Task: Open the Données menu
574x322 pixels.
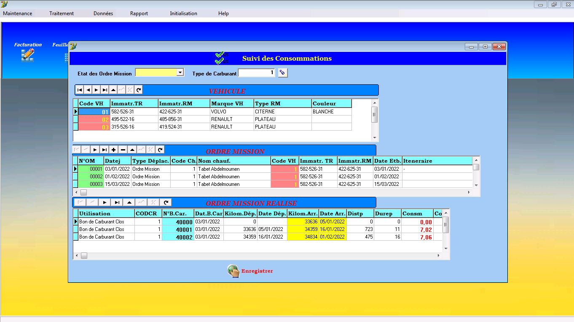Action: [103, 13]
